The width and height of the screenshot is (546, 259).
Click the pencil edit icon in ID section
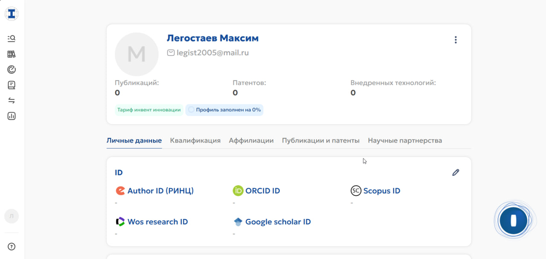coord(456,172)
